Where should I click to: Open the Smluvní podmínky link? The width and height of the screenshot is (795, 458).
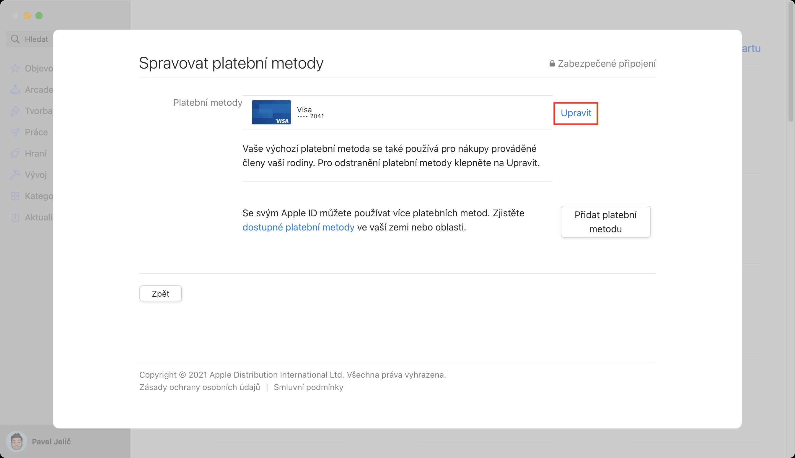[308, 387]
